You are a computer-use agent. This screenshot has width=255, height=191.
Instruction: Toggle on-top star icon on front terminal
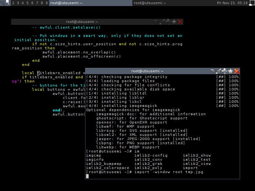tap(230, 71)
